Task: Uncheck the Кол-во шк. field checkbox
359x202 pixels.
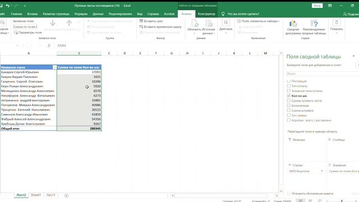Action: tap(288, 96)
